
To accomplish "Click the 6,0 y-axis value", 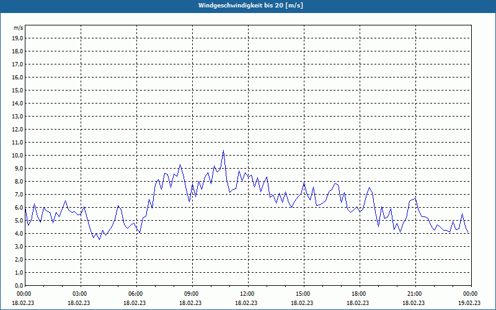I will pyautogui.click(x=19, y=208).
